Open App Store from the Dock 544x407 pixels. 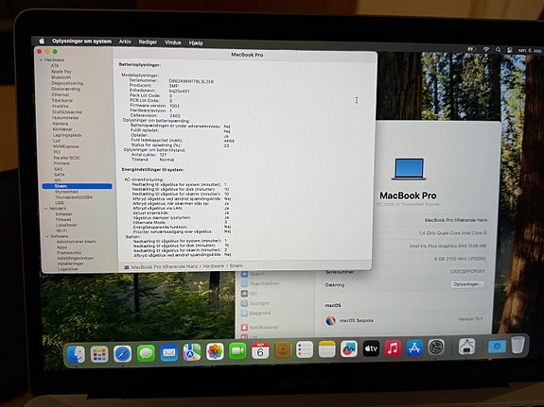[x=414, y=348]
